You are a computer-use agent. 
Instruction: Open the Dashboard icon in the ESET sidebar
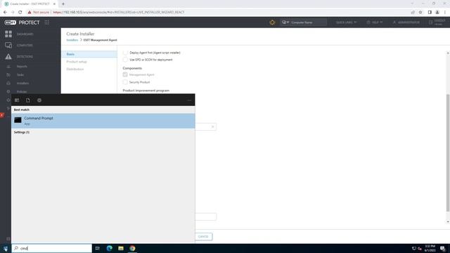(8, 34)
